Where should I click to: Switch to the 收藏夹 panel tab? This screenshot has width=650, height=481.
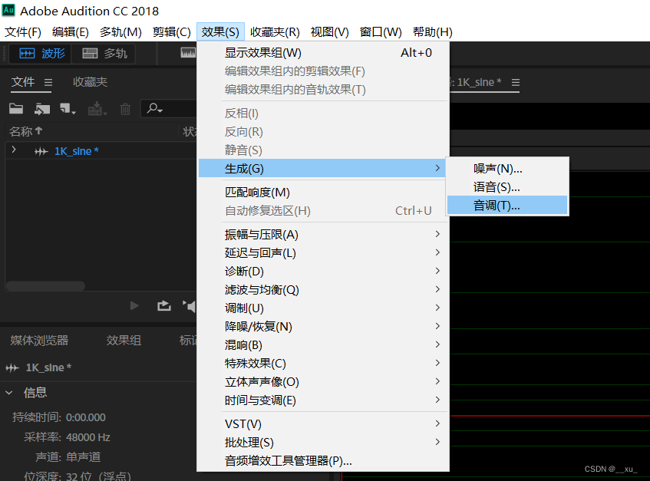click(x=90, y=82)
